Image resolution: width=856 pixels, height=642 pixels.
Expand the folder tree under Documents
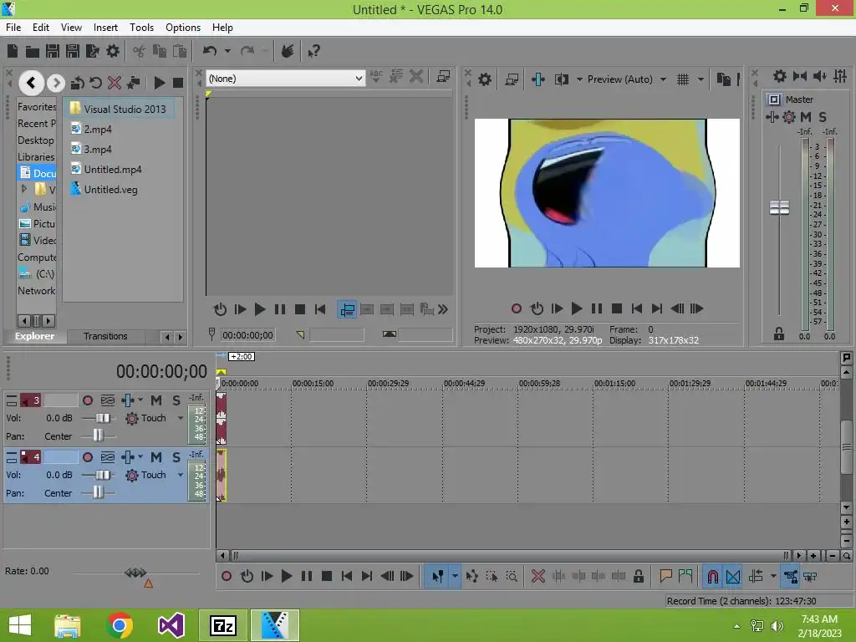[x=23, y=189]
